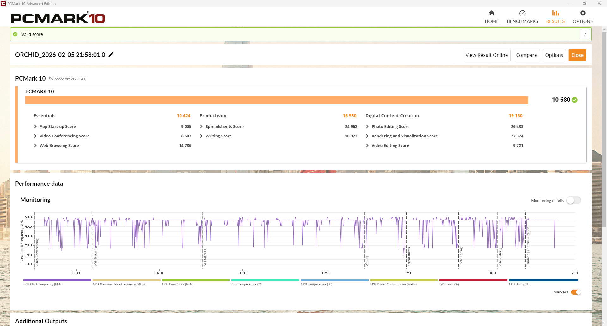Select the GPU Load legend swatch
The image size is (607, 326).
pyautogui.click(x=473, y=280)
